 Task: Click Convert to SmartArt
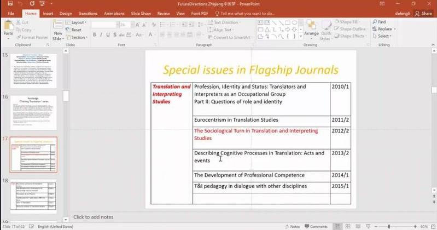(229, 37)
